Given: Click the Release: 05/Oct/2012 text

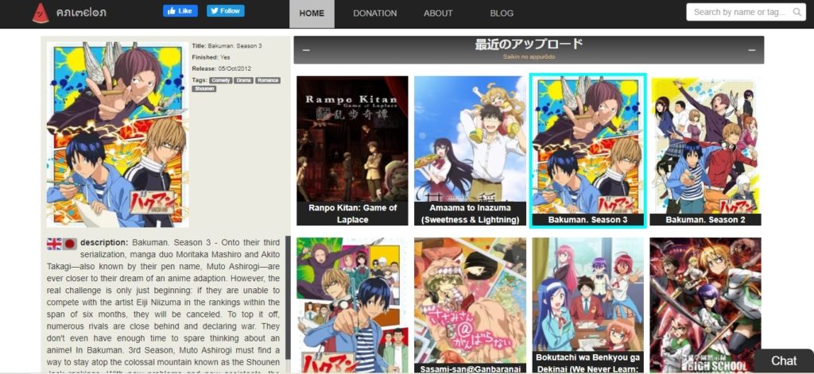Looking at the screenshot, I should 222,68.
